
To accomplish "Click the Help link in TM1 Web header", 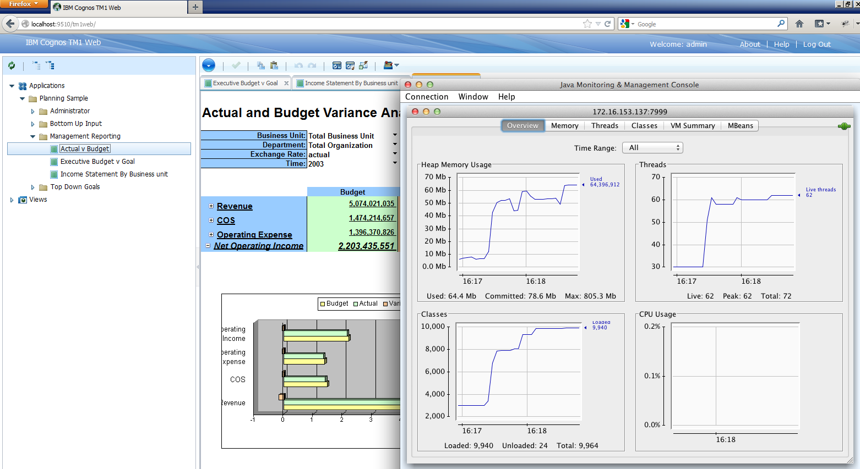I will coord(781,45).
